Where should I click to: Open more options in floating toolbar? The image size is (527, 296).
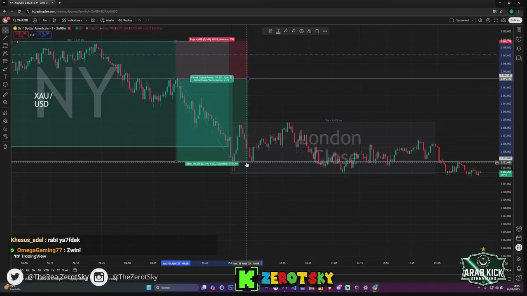325,31
